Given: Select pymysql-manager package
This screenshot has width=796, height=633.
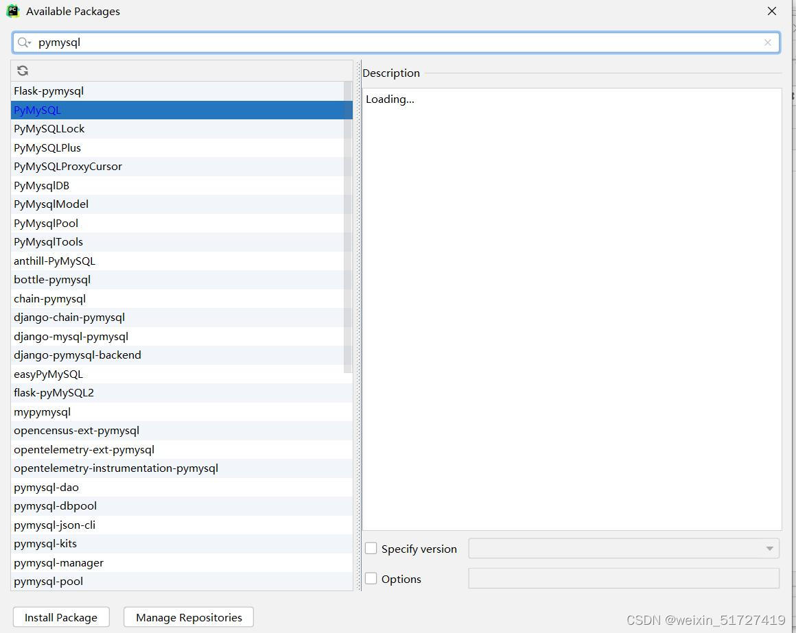Looking at the screenshot, I should (x=182, y=563).
